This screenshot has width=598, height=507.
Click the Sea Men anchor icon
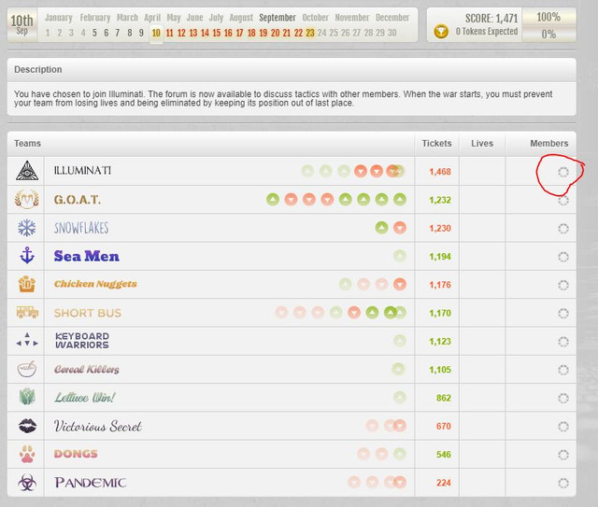point(27,256)
